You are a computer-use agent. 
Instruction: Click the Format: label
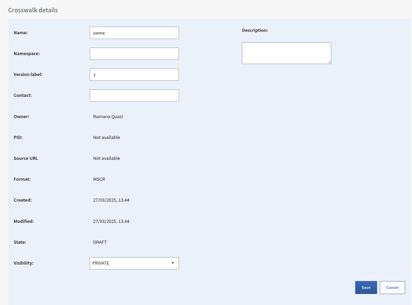22,179
